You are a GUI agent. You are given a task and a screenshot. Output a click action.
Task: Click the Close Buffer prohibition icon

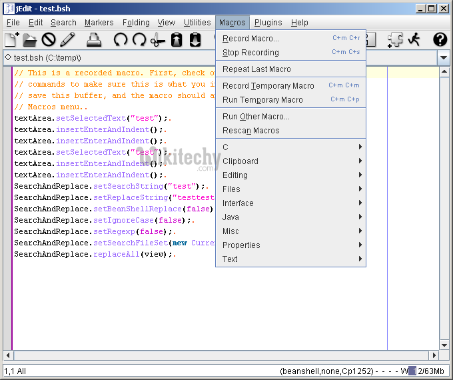[x=49, y=39]
